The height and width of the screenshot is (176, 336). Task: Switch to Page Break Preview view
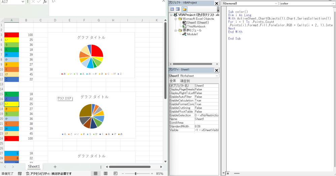[115, 173]
